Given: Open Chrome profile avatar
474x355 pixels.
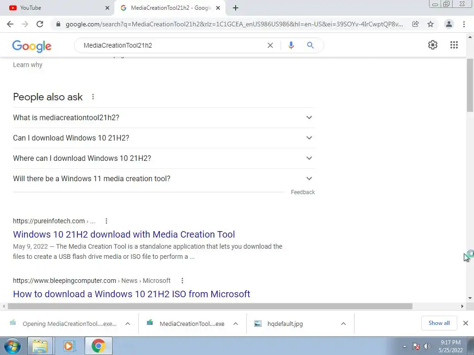Looking at the screenshot, I should coord(449,24).
